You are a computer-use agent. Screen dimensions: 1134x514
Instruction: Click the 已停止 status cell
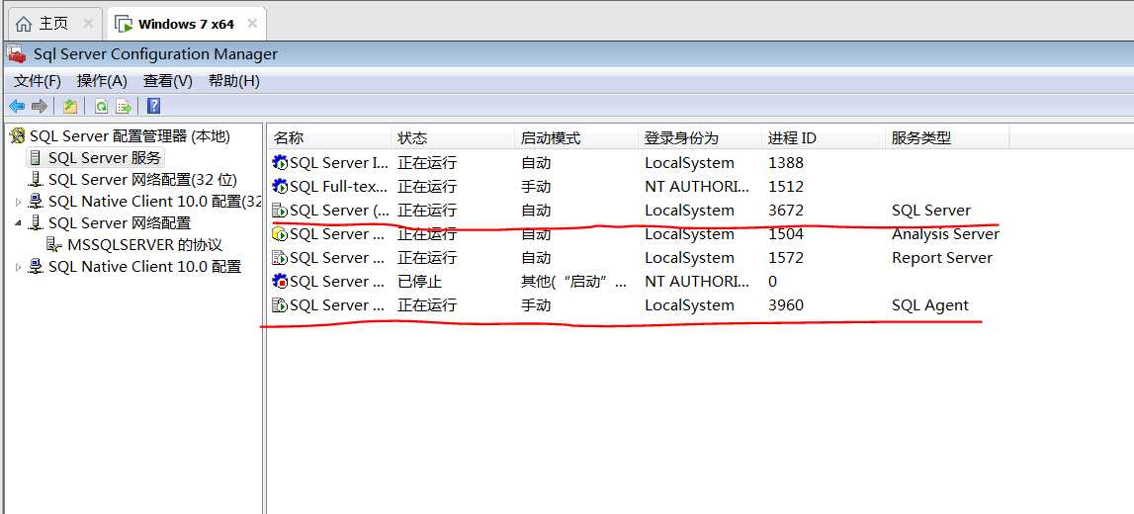point(419,282)
